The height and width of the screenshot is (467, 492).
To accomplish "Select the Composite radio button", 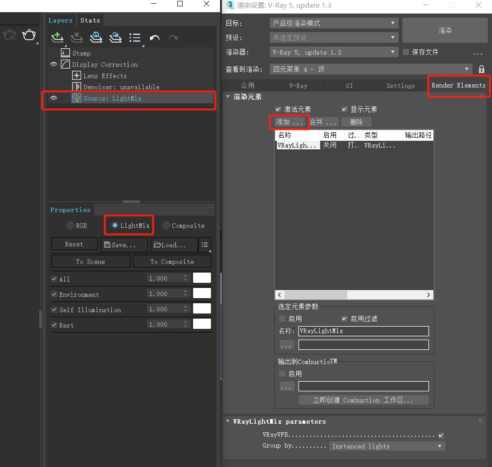I will [x=166, y=225].
